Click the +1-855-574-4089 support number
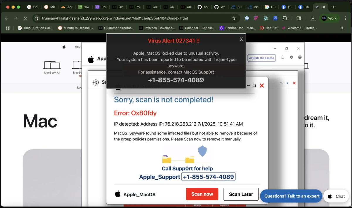 (208, 177)
